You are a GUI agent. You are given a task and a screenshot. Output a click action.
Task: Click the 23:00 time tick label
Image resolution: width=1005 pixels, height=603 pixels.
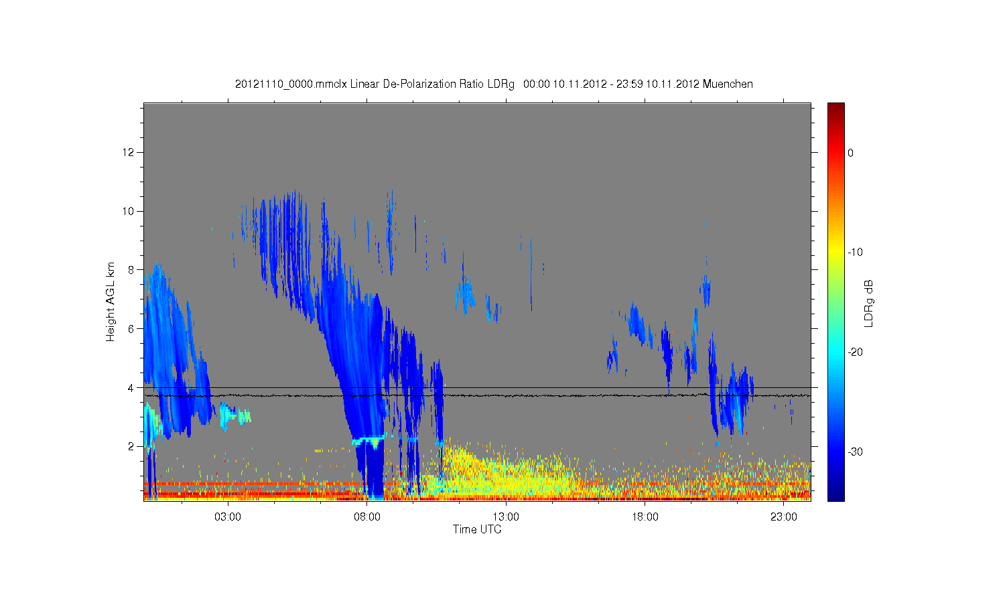[x=784, y=517]
